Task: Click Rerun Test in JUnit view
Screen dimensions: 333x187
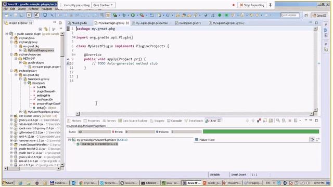Action: 278,121
